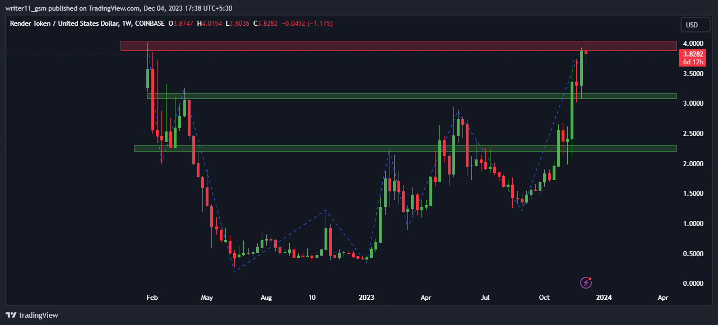Screen dimensions: 718x325
Task: Click the 1.5000 price axis label
Action: (693, 194)
